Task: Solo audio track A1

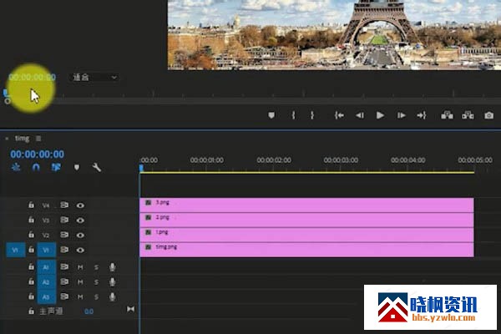Action: [96, 267]
